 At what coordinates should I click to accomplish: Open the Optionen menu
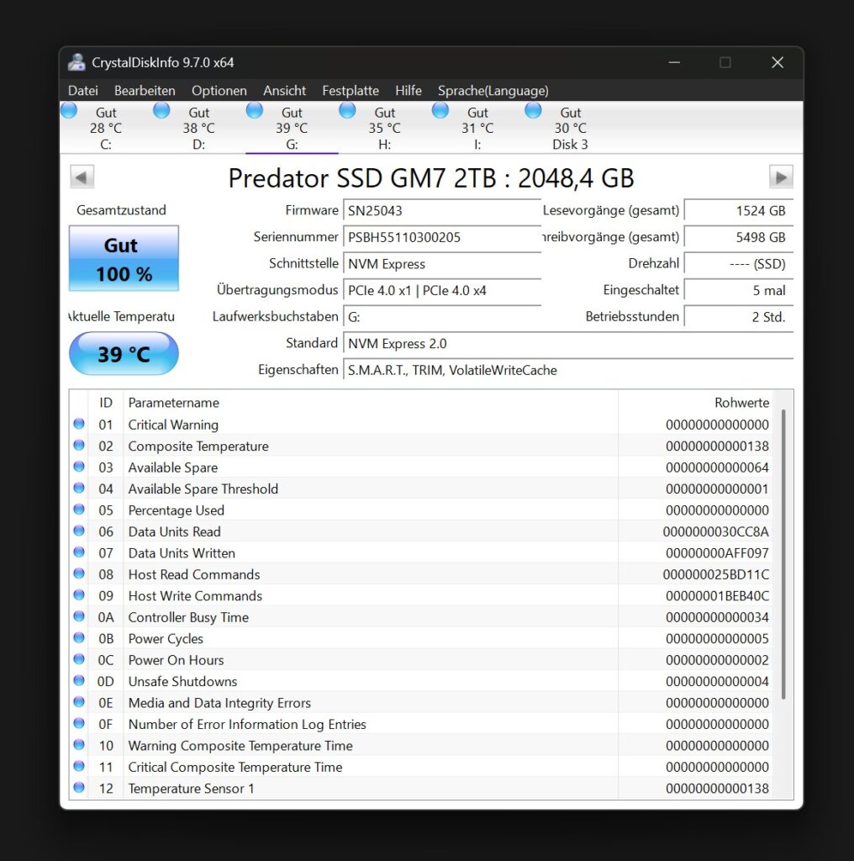pos(219,91)
